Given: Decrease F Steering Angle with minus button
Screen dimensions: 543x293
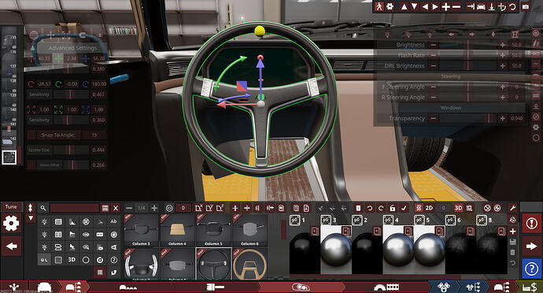Looking at the screenshot, I should click(x=434, y=87).
